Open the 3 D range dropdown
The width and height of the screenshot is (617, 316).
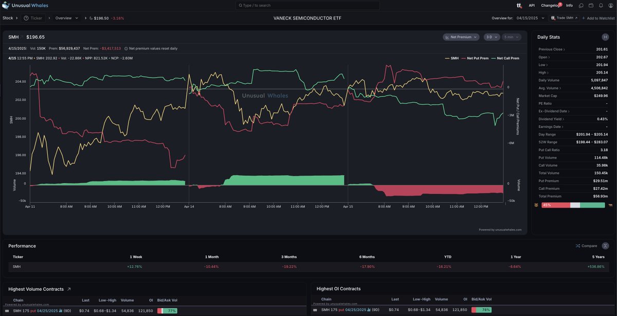pos(492,37)
